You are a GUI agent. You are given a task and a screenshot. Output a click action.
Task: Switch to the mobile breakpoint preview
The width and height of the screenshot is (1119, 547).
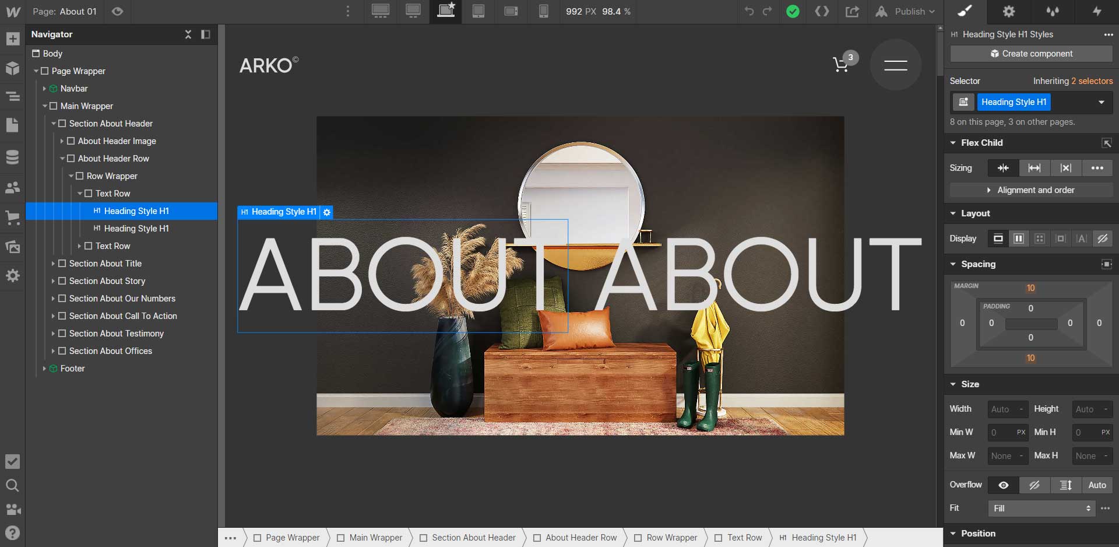coord(543,11)
